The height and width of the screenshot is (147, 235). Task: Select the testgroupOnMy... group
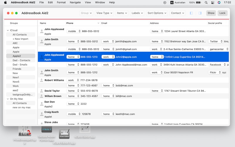pos(21,95)
